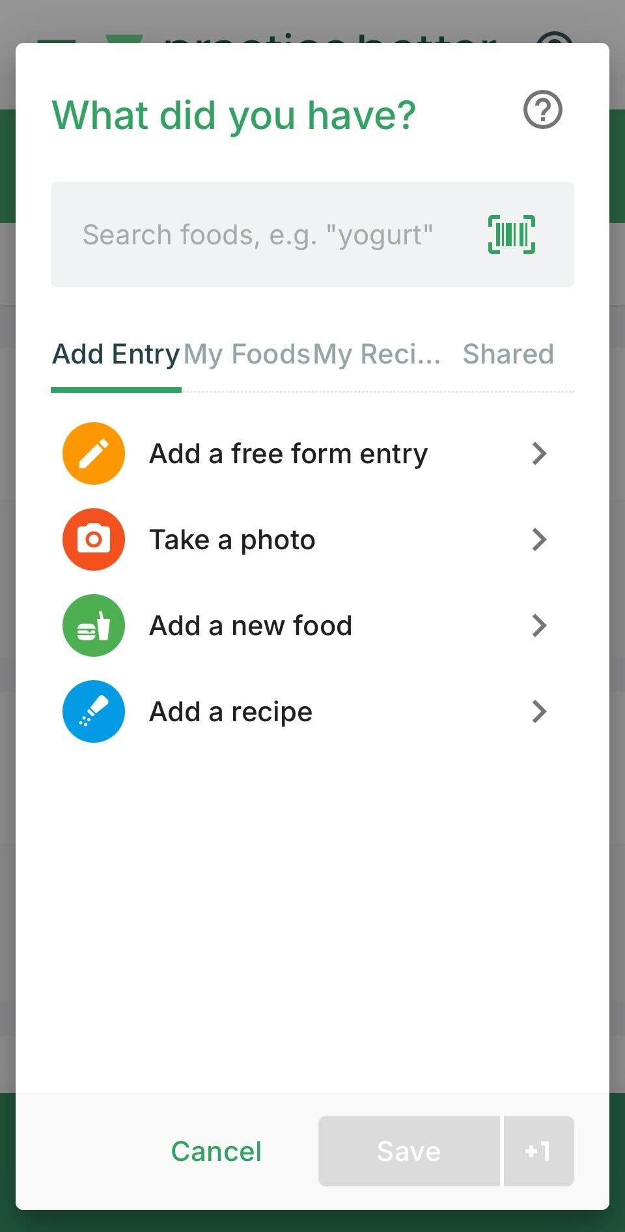Open the Add a recipe chevron arrow
The image size is (625, 1232).
tap(538, 711)
